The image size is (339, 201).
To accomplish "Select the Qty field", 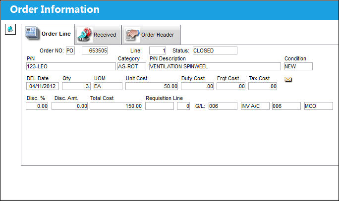I will pyautogui.click(x=76, y=86).
